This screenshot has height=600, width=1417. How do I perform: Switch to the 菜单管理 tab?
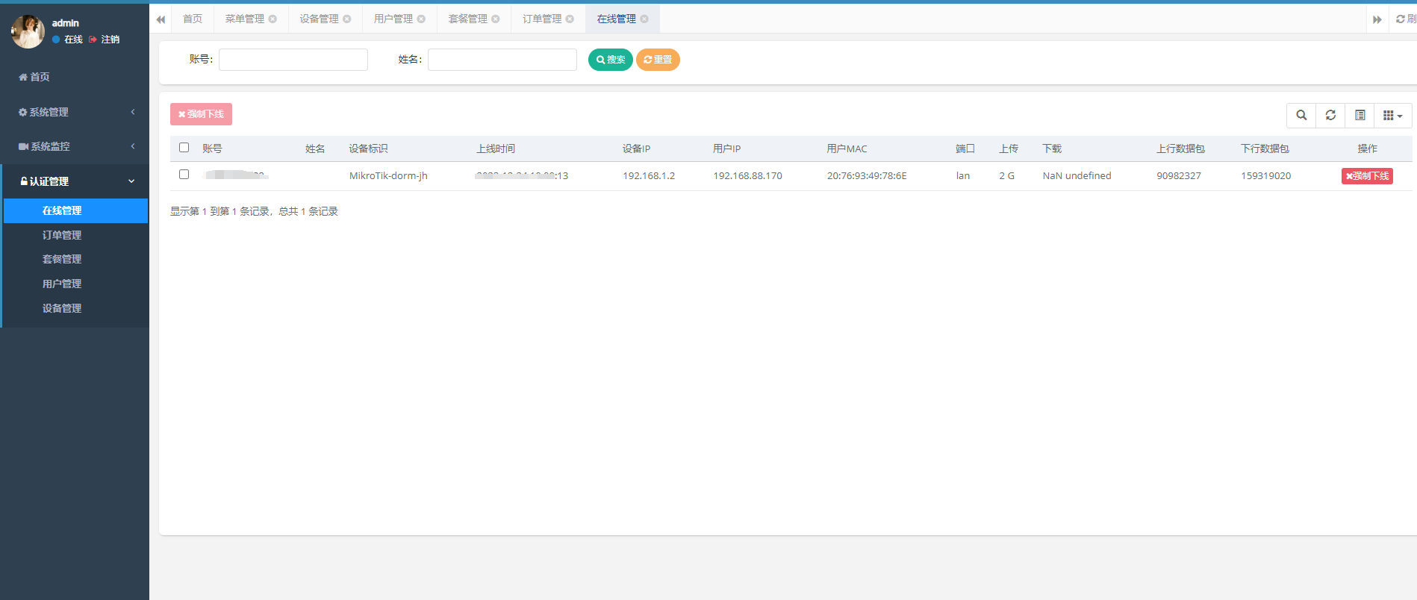pyautogui.click(x=245, y=19)
